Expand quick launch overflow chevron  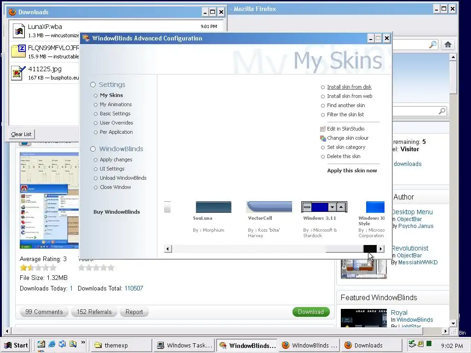click(x=83, y=342)
